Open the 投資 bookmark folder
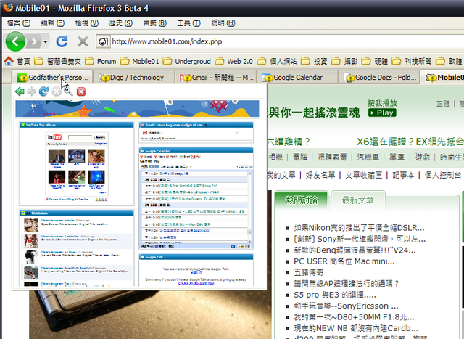The width and height of the screenshot is (464, 339). pos(314,61)
